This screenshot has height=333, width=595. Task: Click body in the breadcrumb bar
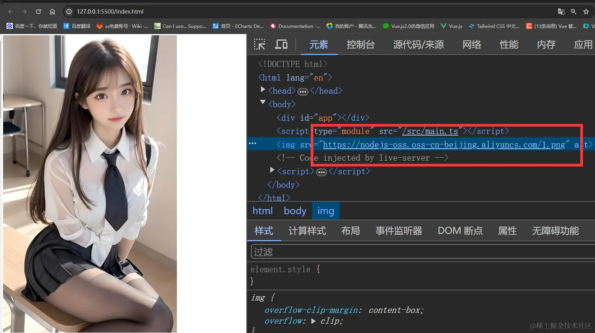click(x=295, y=211)
